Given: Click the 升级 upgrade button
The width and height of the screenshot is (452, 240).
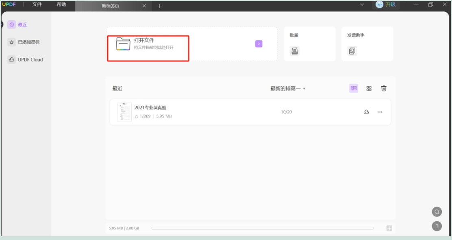Looking at the screenshot, I should (x=386, y=4).
